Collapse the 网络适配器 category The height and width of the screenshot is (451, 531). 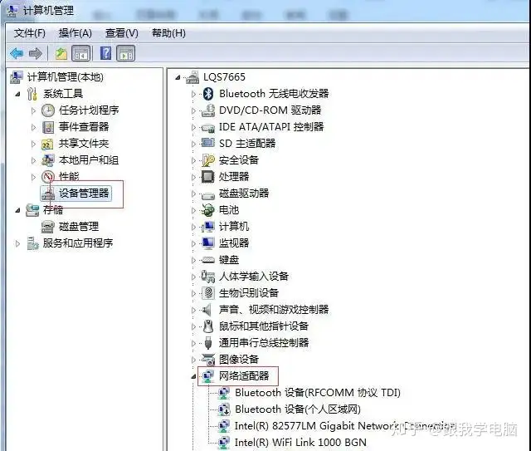(193, 376)
